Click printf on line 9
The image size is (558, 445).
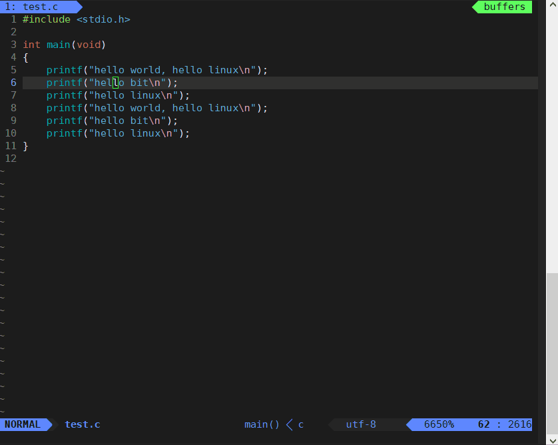coord(65,121)
